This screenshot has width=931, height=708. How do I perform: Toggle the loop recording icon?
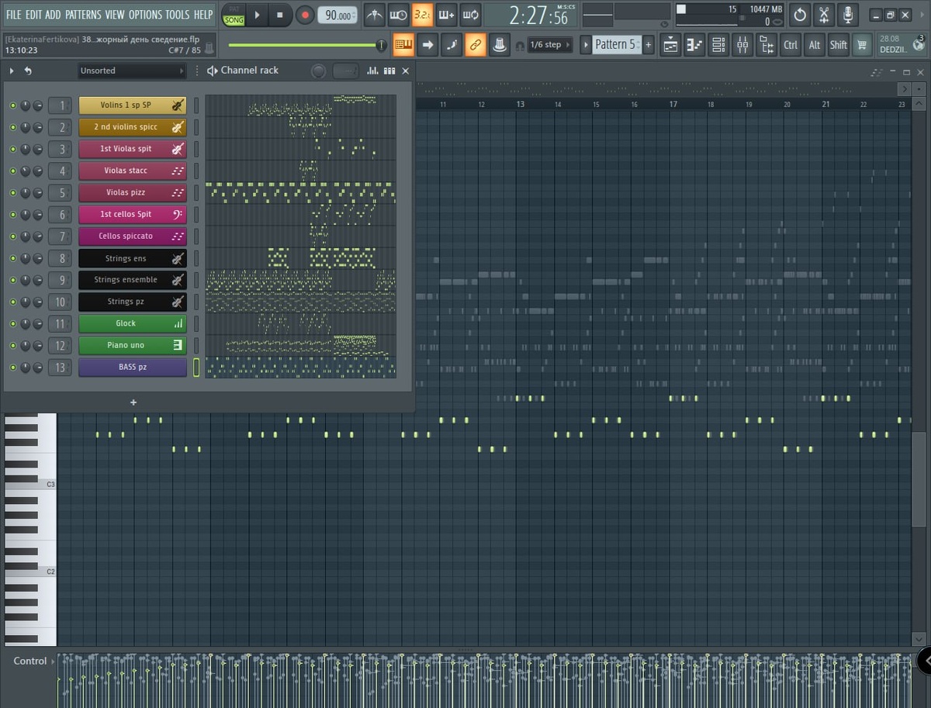(x=470, y=15)
